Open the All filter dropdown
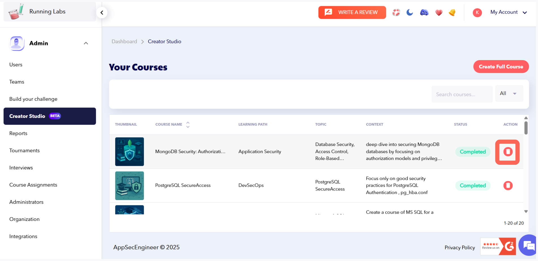This screenshot has width=538, height=261. tap(509, 93)
